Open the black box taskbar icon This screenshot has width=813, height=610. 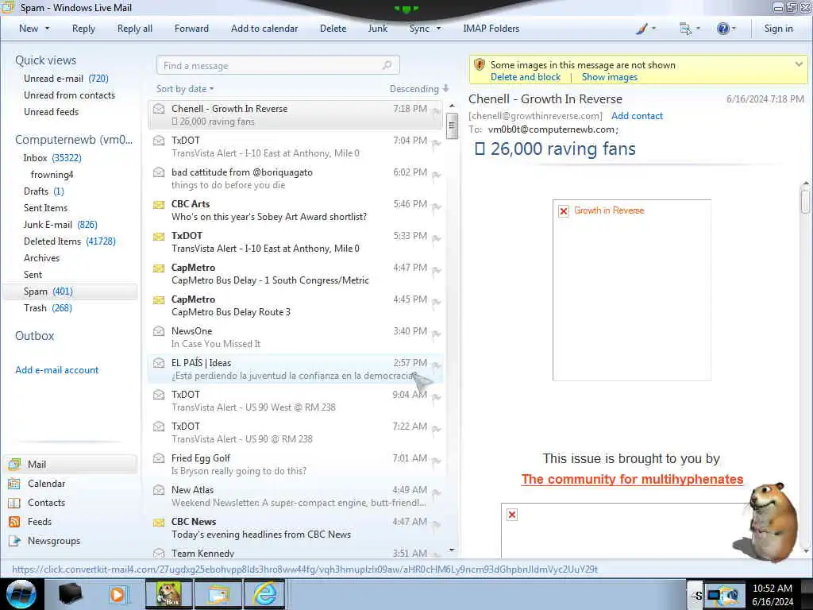pyautogui.click(x=71, y=594)
